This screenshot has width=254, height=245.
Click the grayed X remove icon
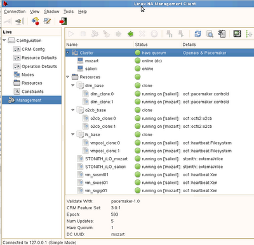click(x=142, y=34)
